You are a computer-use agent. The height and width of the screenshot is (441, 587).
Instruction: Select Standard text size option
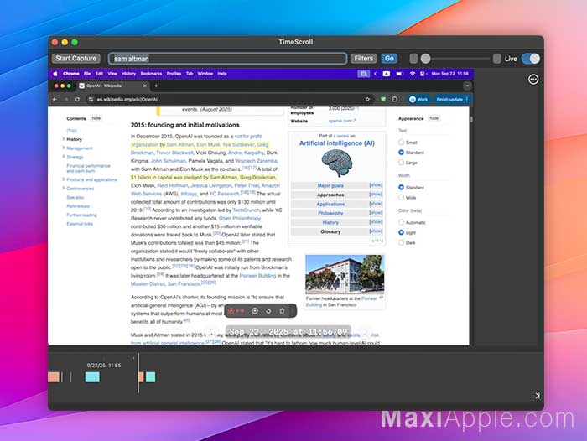click(401, 153)
